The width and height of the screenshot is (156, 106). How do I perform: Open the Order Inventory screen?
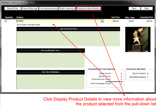click(x=67, y=8)
